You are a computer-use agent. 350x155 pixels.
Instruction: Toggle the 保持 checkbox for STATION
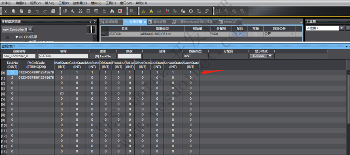pos(240,34)
